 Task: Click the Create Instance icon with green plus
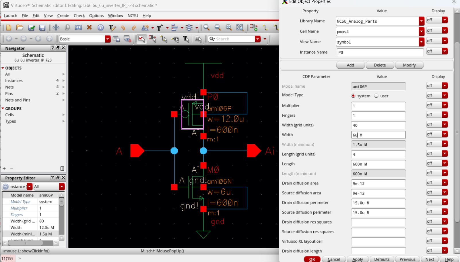(x=254, y=27)
